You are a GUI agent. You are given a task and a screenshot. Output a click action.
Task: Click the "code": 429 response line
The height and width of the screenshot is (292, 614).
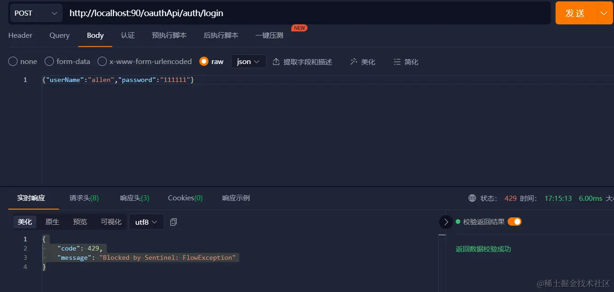click(80, 248)
